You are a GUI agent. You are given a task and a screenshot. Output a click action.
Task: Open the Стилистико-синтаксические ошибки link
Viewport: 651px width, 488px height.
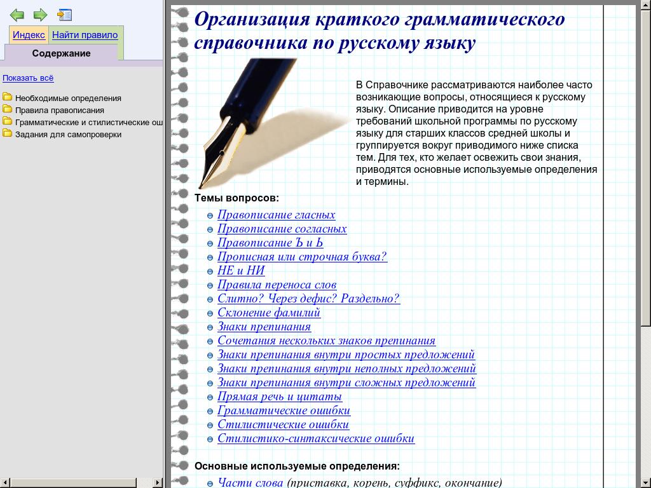click(315, 438)
